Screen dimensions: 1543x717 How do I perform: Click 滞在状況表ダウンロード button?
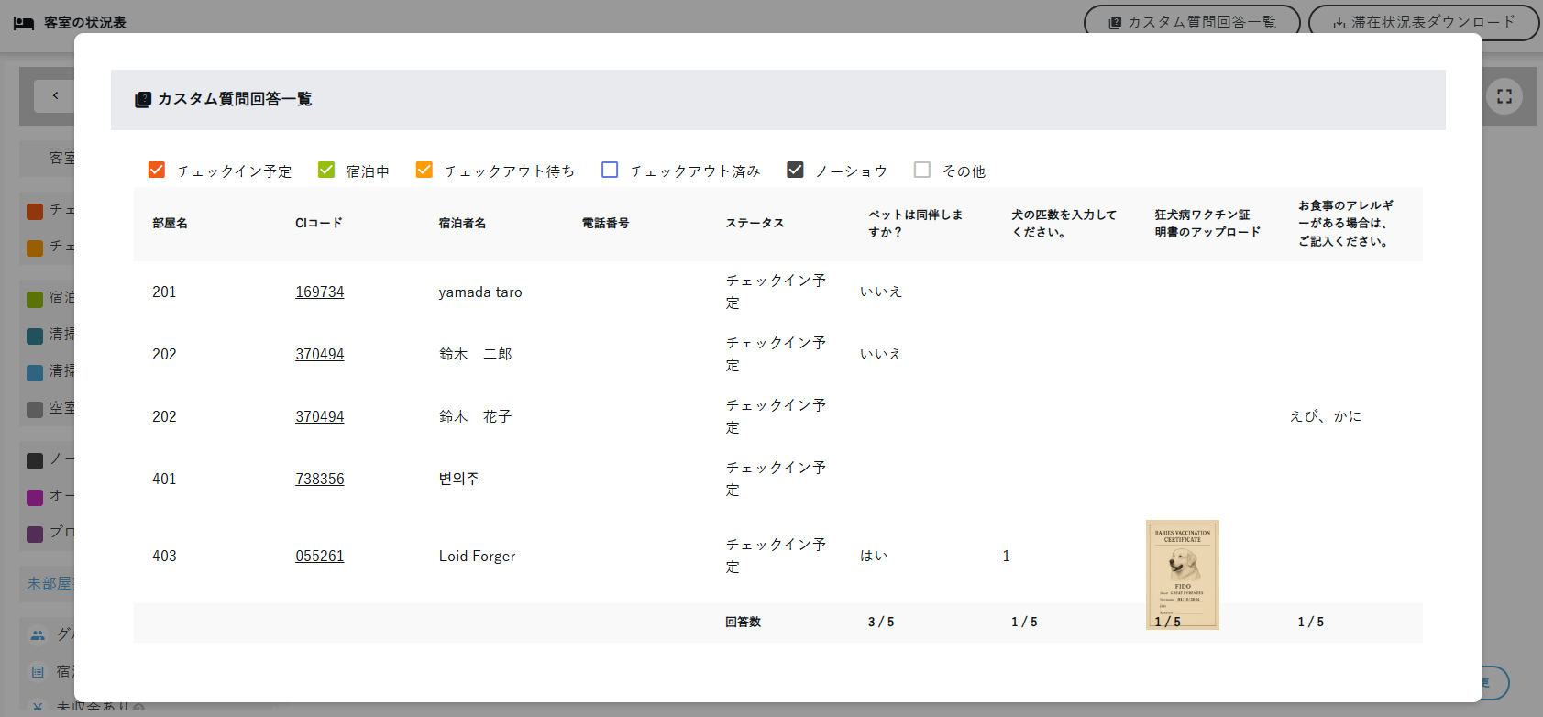tap(1423, 22)
